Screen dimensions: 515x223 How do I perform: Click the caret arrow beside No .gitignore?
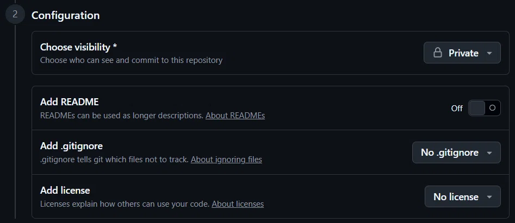click(489, 153)
